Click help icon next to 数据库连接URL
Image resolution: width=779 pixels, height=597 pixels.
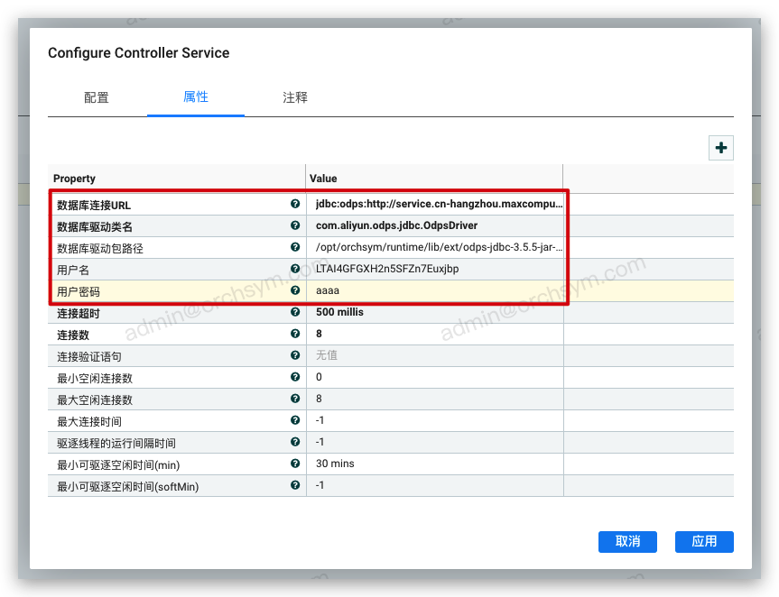(x=295, y=205)
